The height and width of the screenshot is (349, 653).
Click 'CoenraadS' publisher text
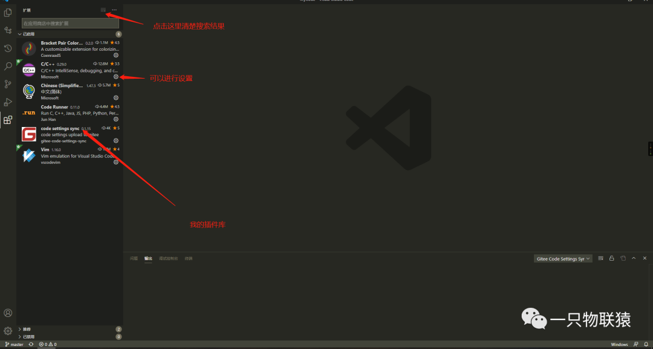click(x=51, y=56)
